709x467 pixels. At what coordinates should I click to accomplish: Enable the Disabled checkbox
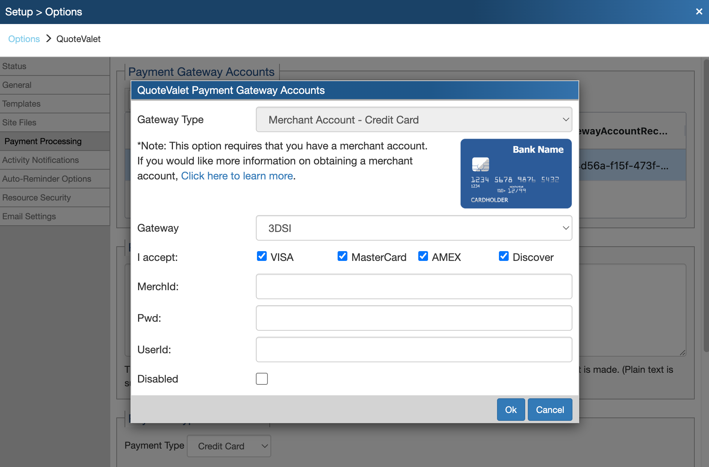tap(262, 379)
